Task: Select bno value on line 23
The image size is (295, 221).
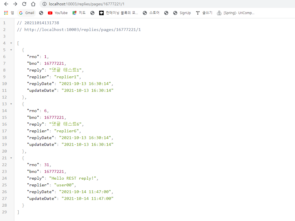Action: tap(54, 172)
